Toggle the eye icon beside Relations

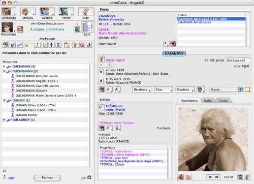pyautogui.click(x=102, y=89)
